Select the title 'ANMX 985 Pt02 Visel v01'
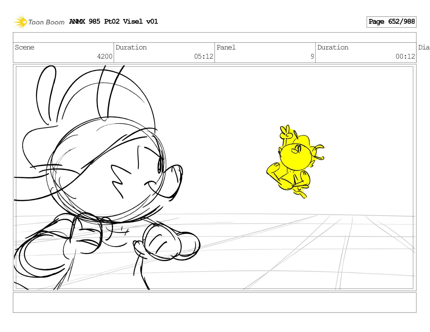Image resolution: width=430 pixels, height=332 pixels. click(x=113, y=21)
